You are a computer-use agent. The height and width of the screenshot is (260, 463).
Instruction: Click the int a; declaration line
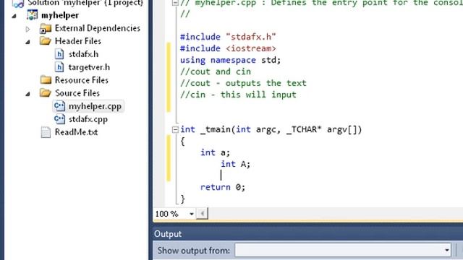(215, 152)
